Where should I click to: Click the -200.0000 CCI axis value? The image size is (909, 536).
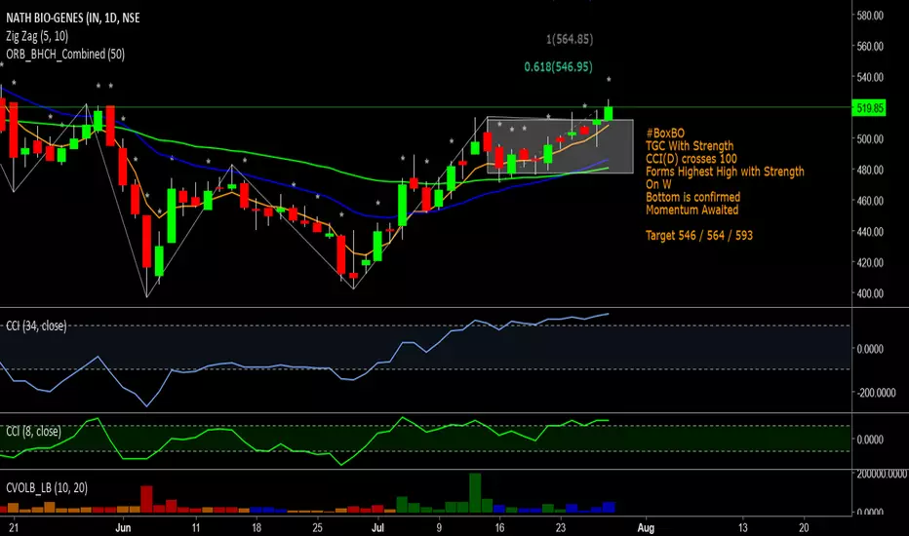point(877,393)
